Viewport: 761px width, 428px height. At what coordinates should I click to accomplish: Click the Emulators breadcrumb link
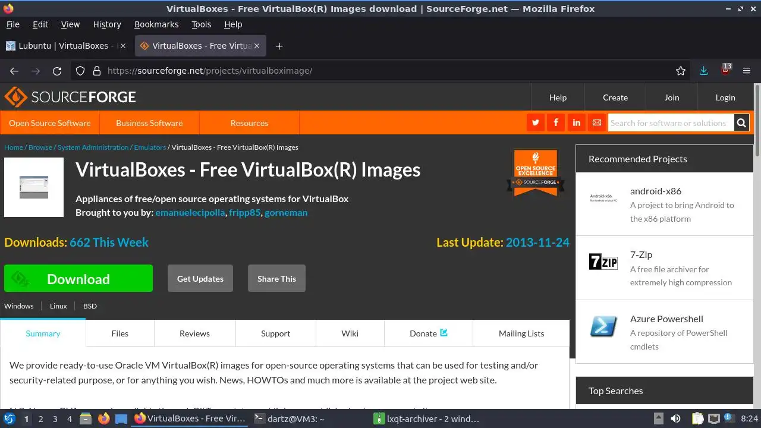[150, 147]
